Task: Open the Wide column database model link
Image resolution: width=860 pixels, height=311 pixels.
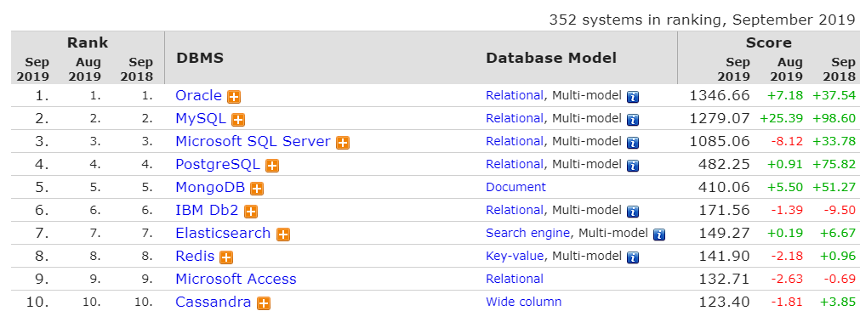Action: click(524, 302)
